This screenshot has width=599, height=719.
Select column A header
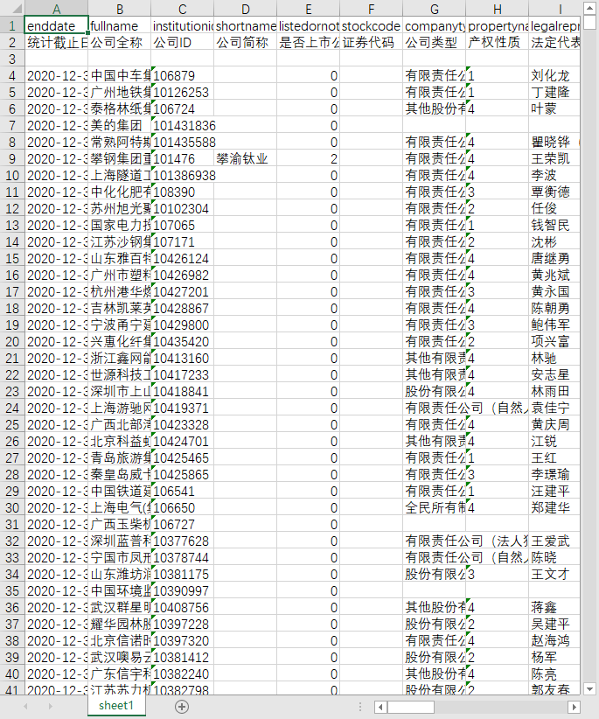point(56,9)
